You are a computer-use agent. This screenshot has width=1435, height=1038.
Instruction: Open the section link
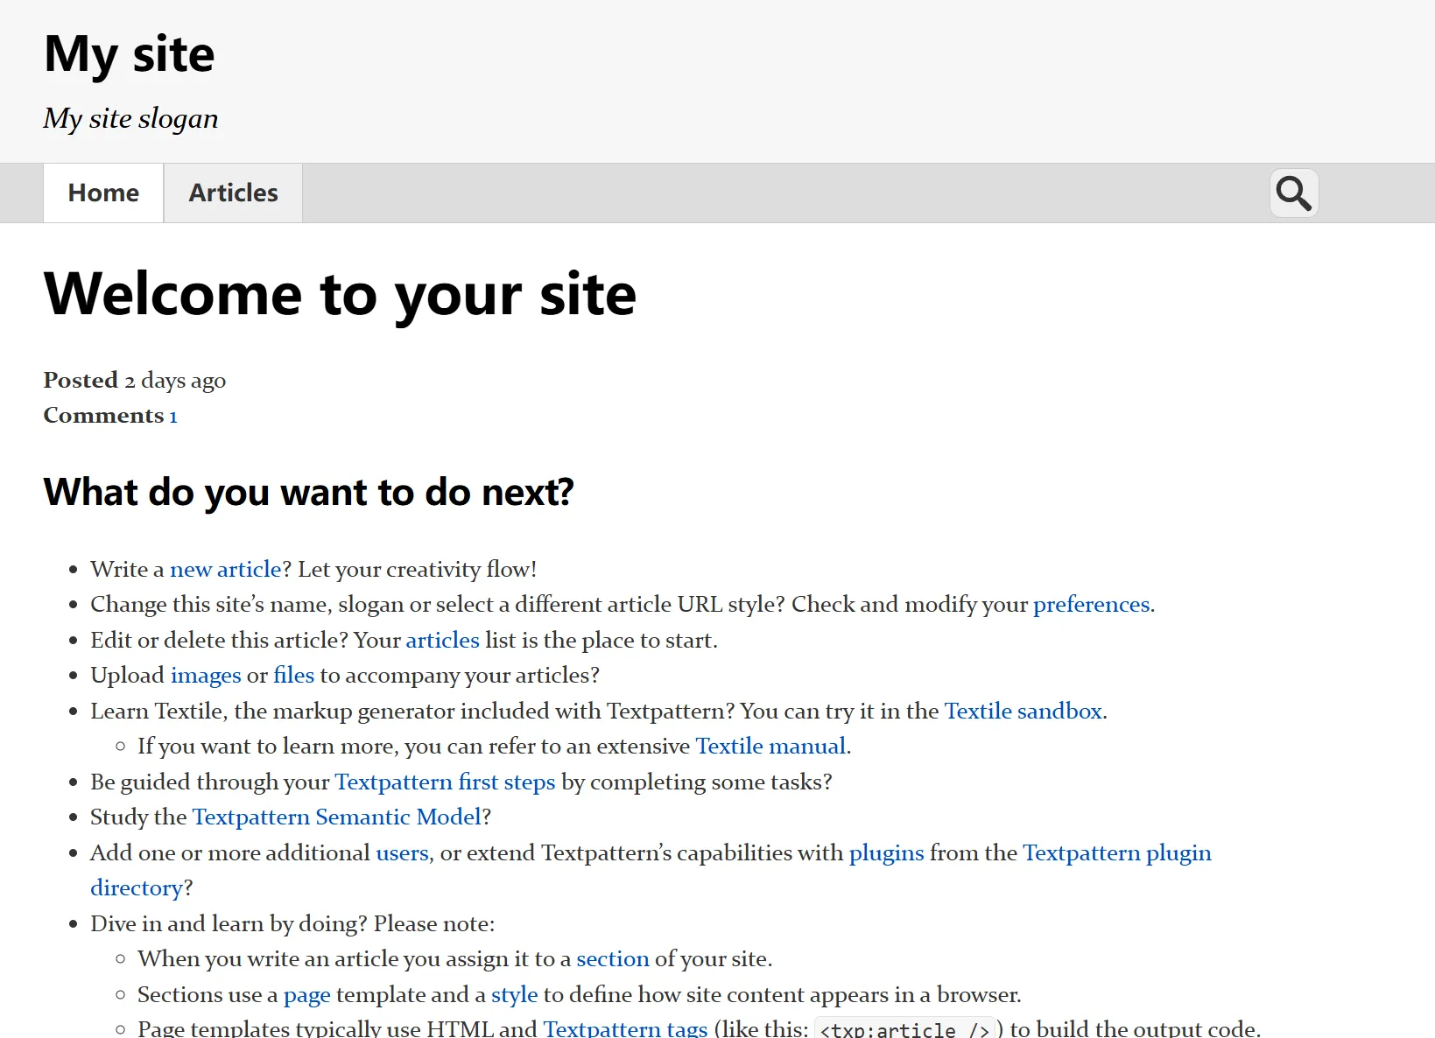[x=612, y=959]
